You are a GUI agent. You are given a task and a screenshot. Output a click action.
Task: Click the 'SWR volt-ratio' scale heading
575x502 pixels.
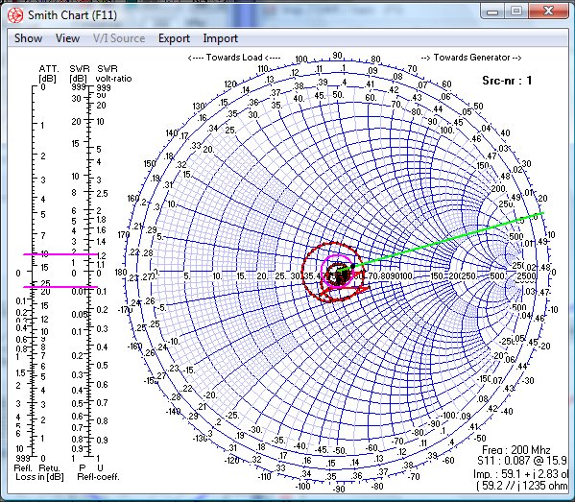tap(112, 74)
